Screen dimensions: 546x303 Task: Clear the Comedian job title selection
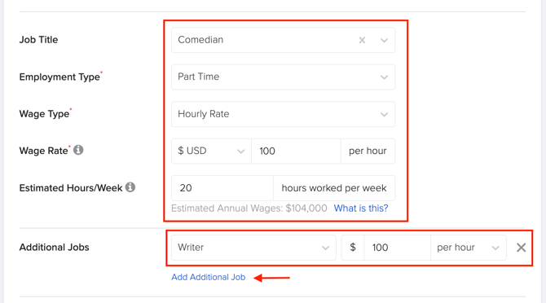coord(362,41)
